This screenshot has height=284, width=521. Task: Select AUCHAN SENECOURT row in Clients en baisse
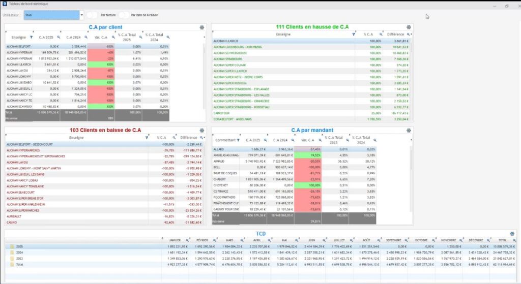tap(104, 193)
